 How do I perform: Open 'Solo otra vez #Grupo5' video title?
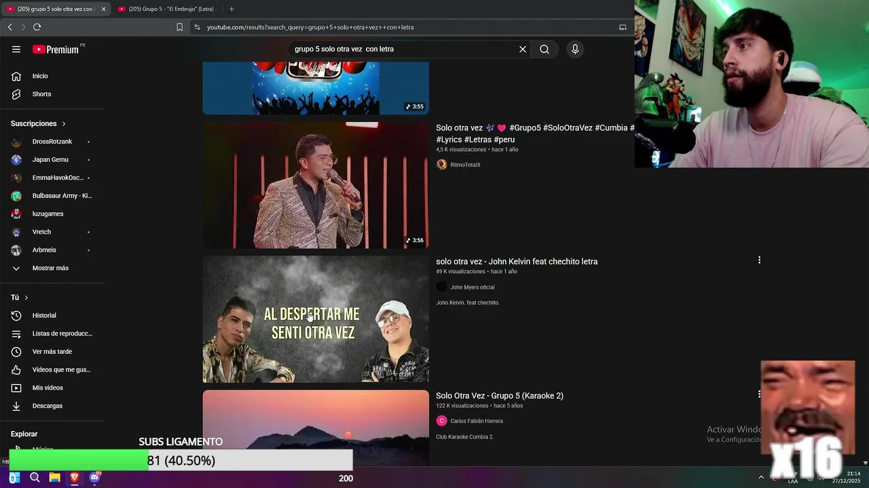coord(535,134)
